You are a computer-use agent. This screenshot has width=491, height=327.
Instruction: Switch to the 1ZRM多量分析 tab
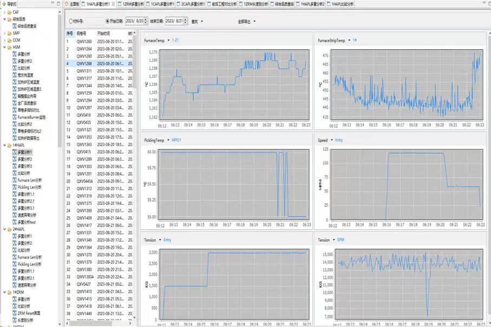point(131,4)
